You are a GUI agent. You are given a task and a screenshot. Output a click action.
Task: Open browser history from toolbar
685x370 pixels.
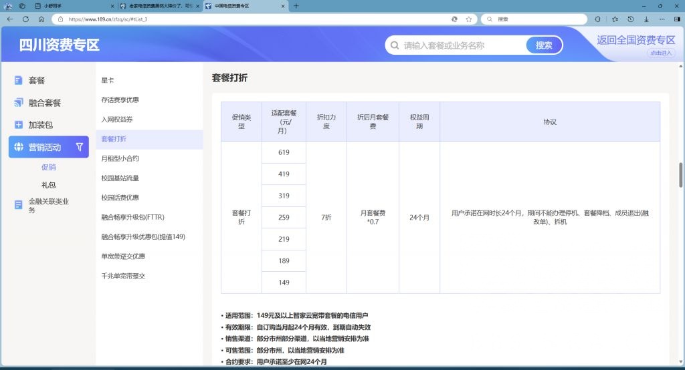630,19
